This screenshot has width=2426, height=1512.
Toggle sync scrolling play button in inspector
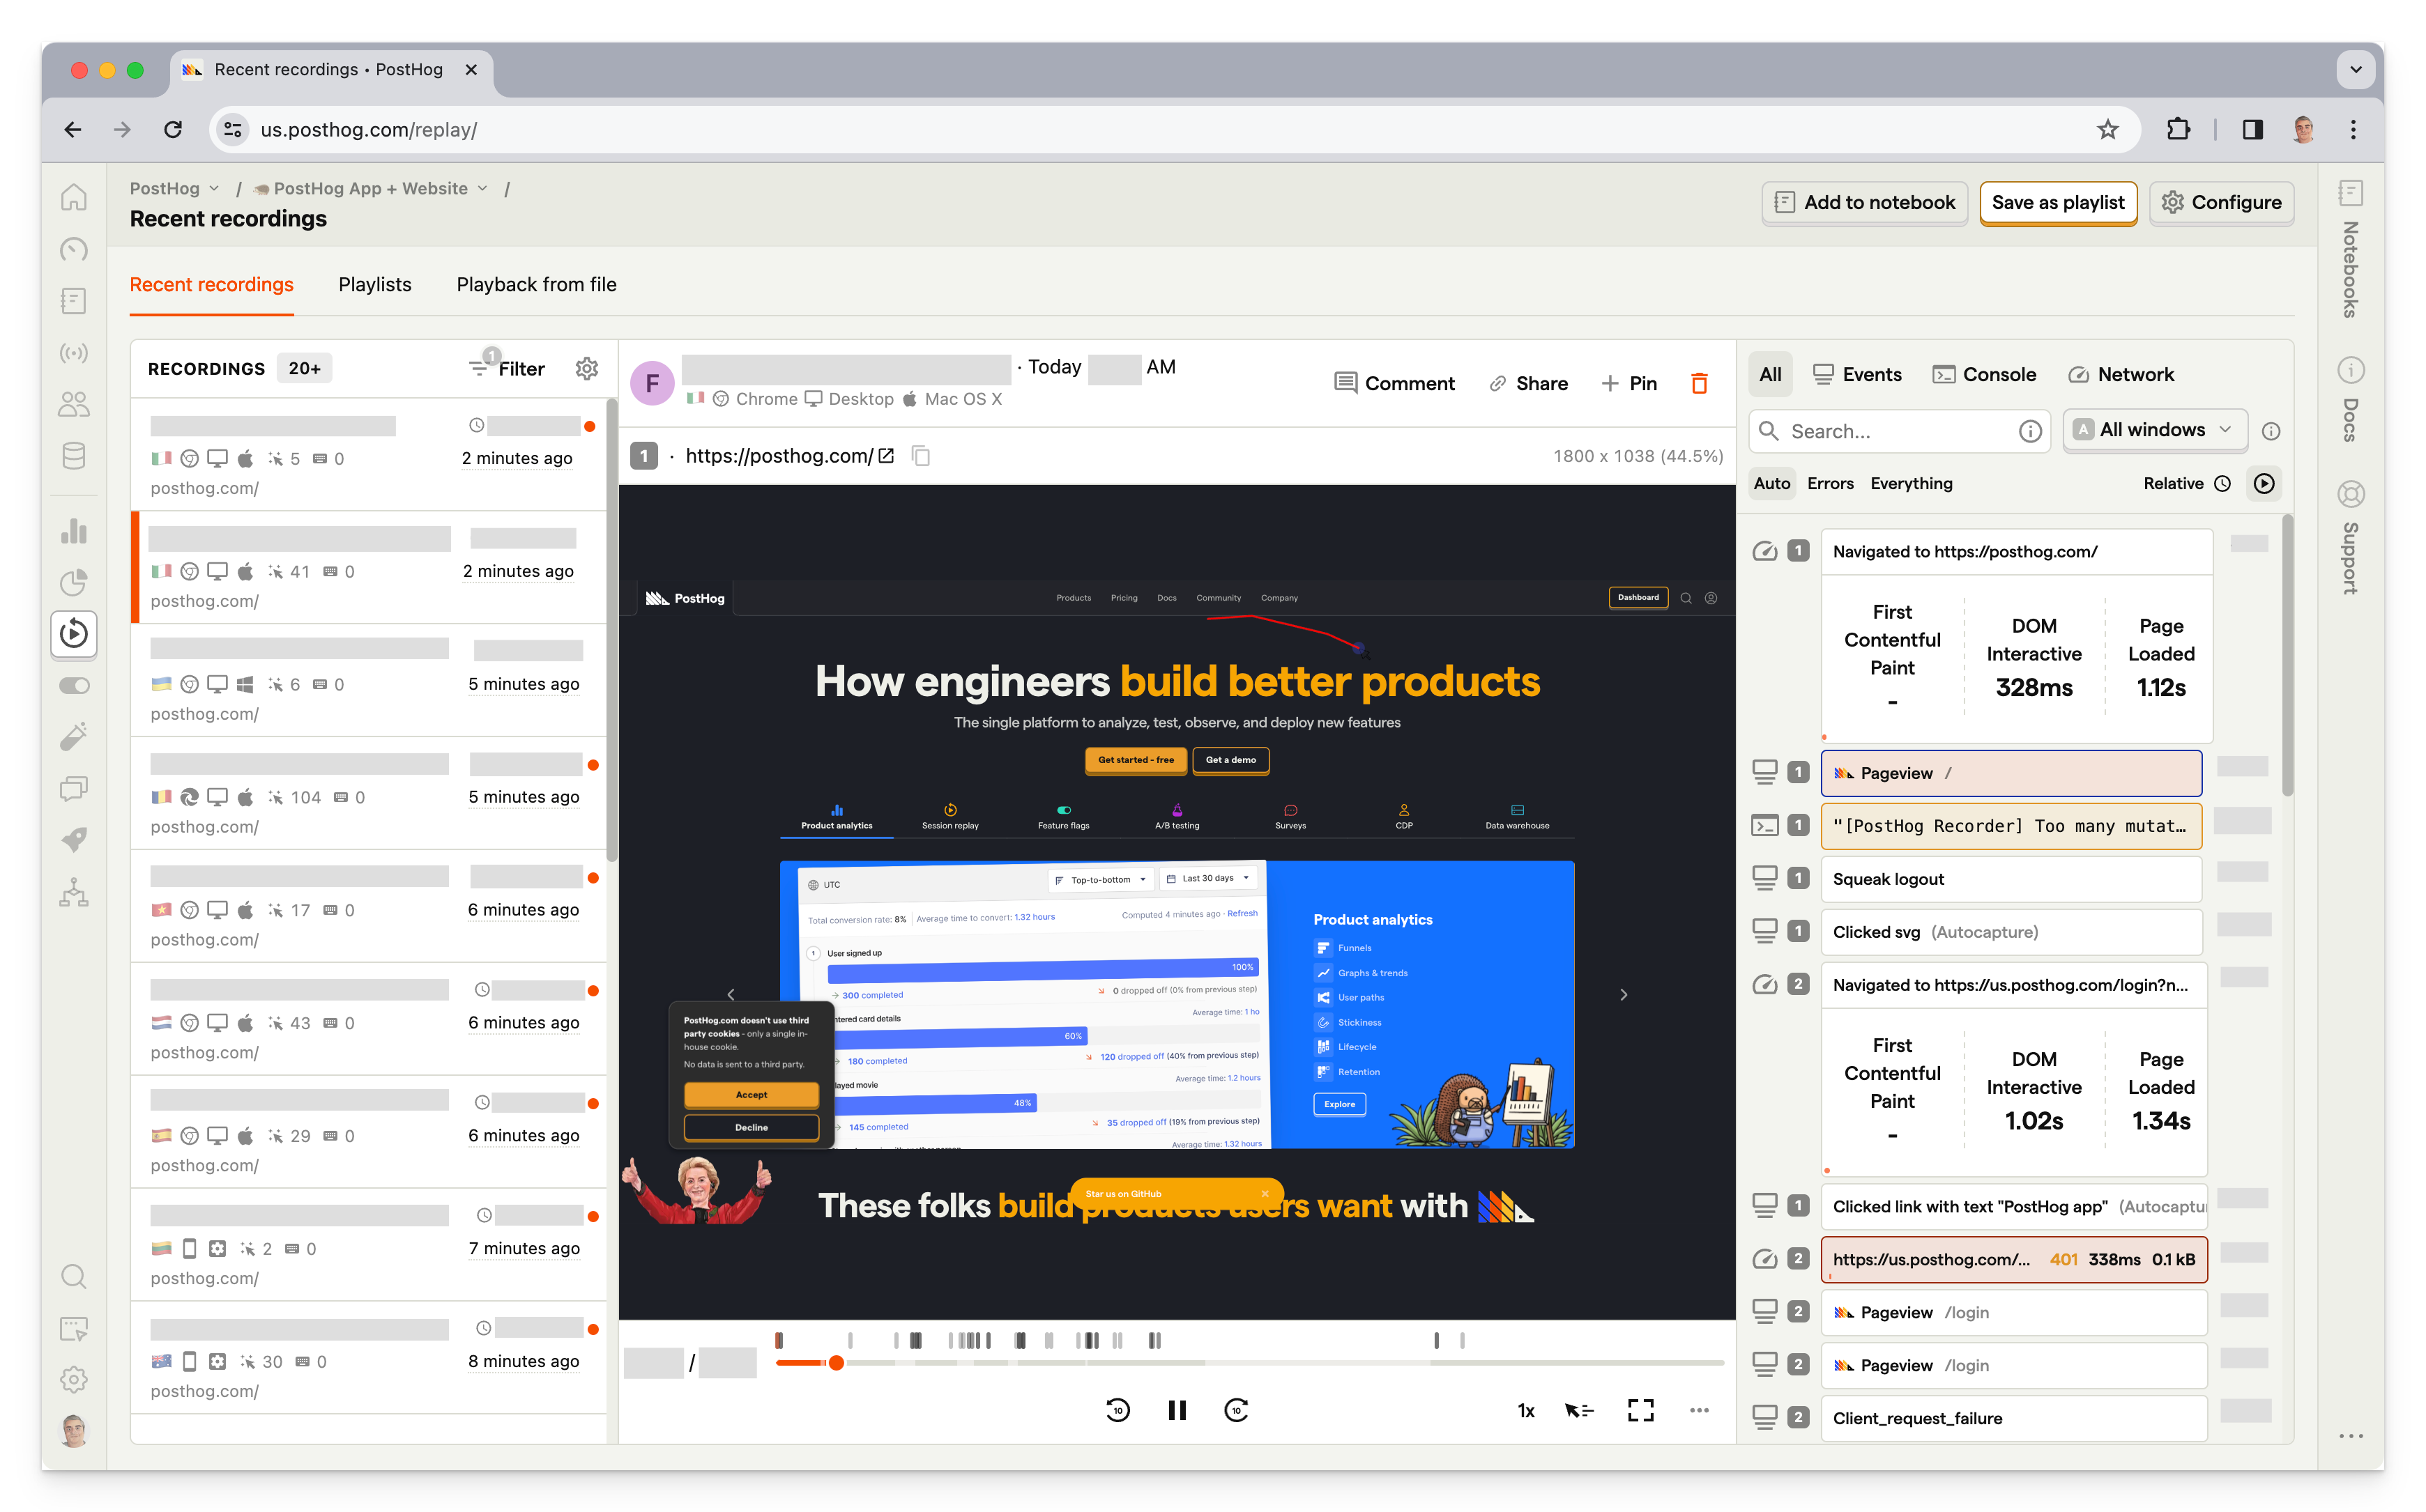coord(2264,484)
